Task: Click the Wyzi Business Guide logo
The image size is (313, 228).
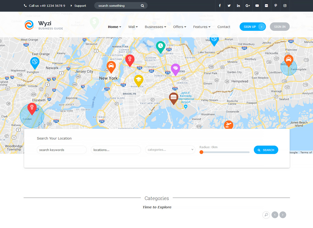Action: click(44, 25)
